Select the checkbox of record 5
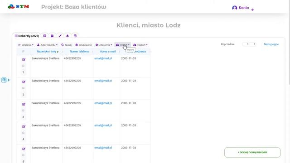This screenshot has height=163, width=290. click(x=23, y=155)
